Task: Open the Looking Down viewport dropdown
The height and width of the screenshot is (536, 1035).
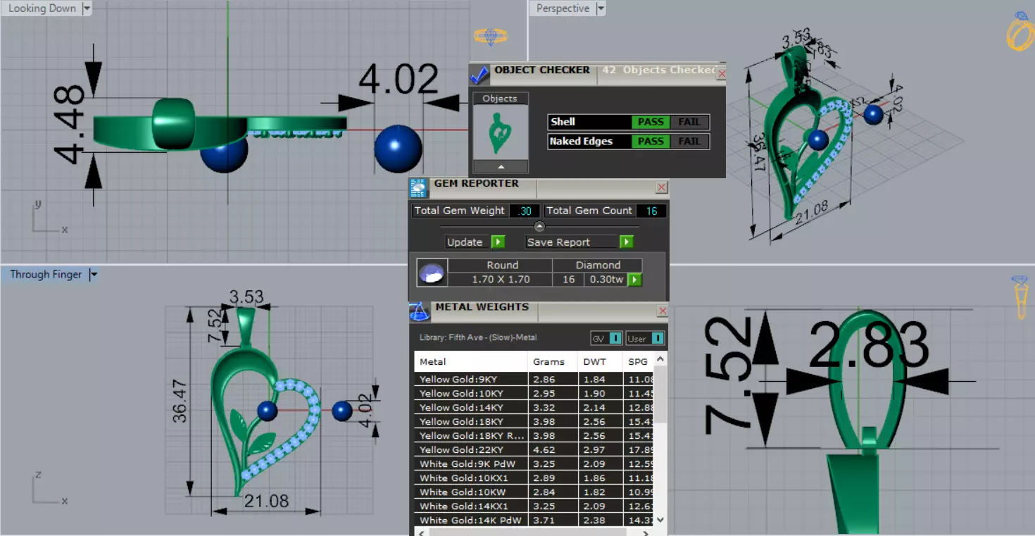Action: [87, 8]
